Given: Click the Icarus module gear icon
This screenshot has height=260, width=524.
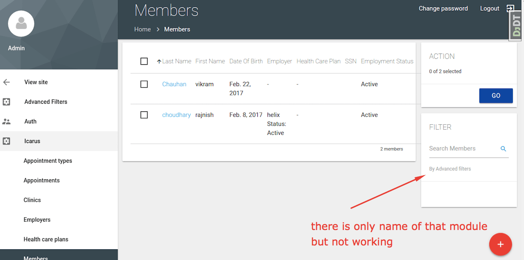Looking at the screenshot, I should (x=6, y=141).
